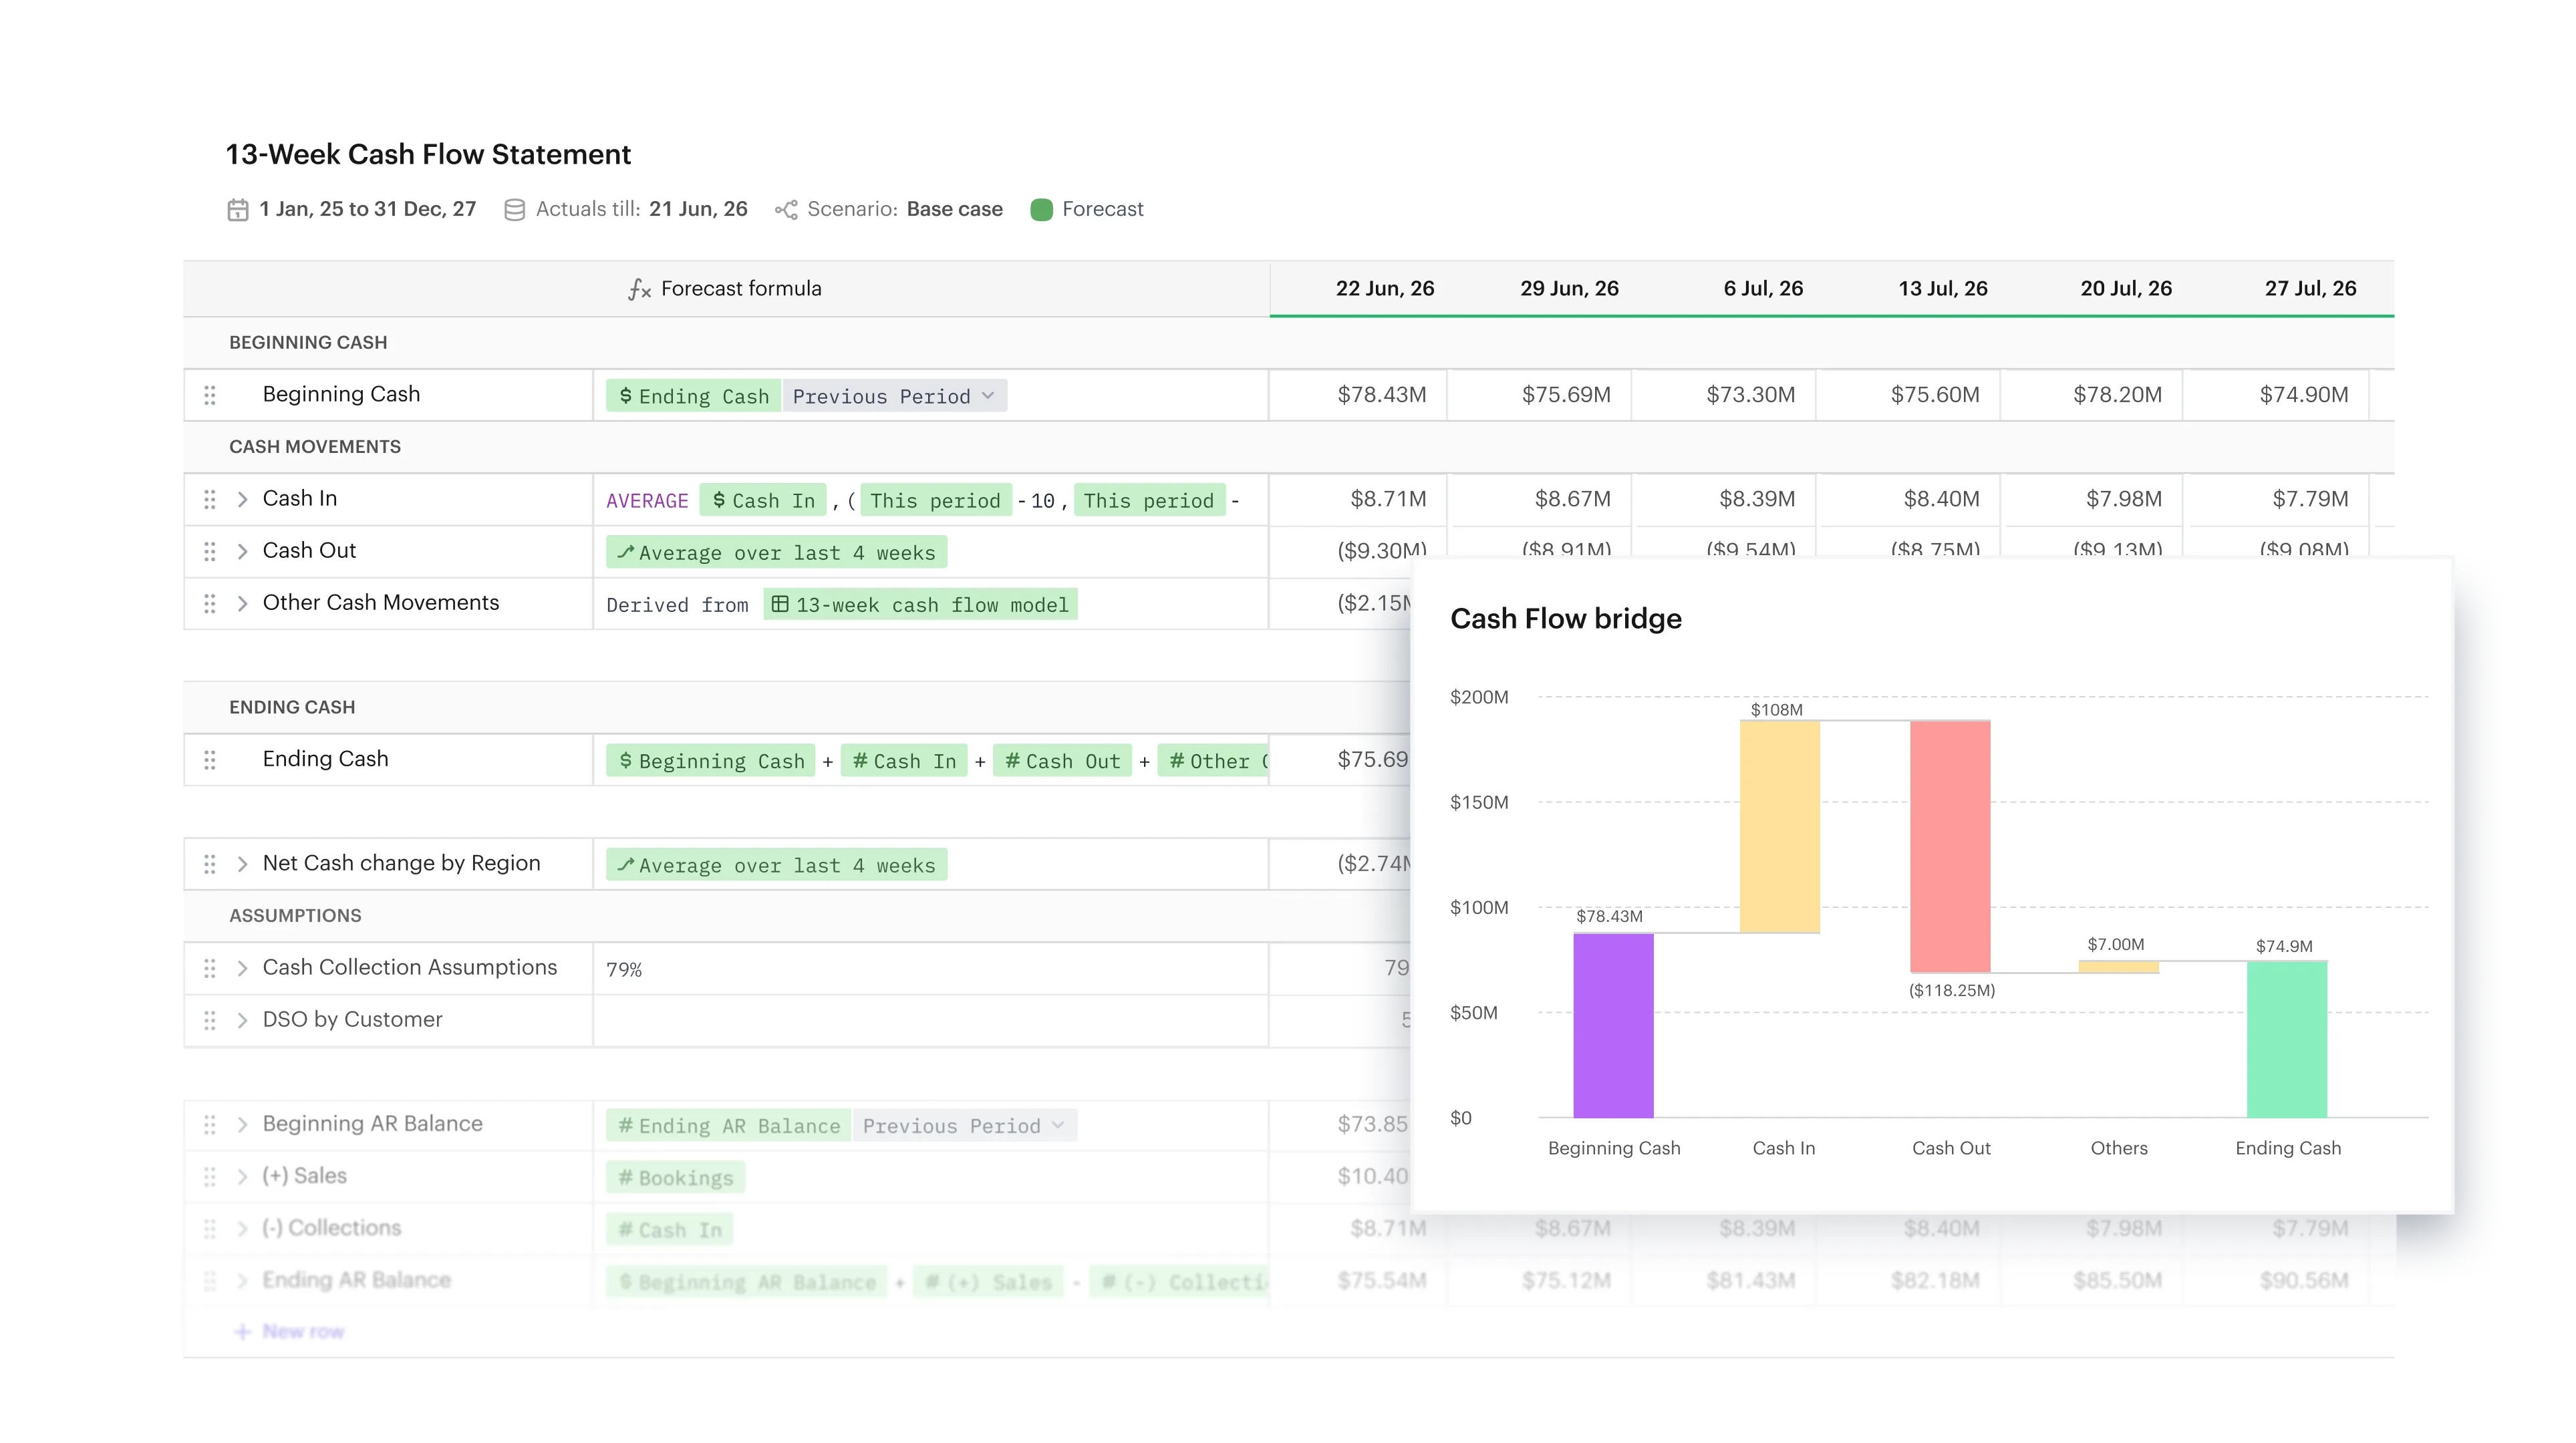This screenshot has width=2576, height=1443.
Task: Click the '# Cash Out' formula chip
Action: pos(1062,761)
